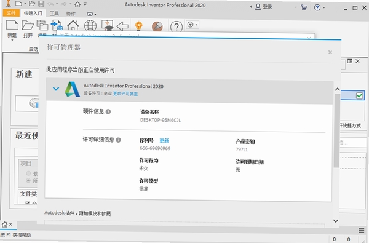369x243 pixels.
Task: Click the info icon beside 硬件信息
Action: tap(108, 111)
